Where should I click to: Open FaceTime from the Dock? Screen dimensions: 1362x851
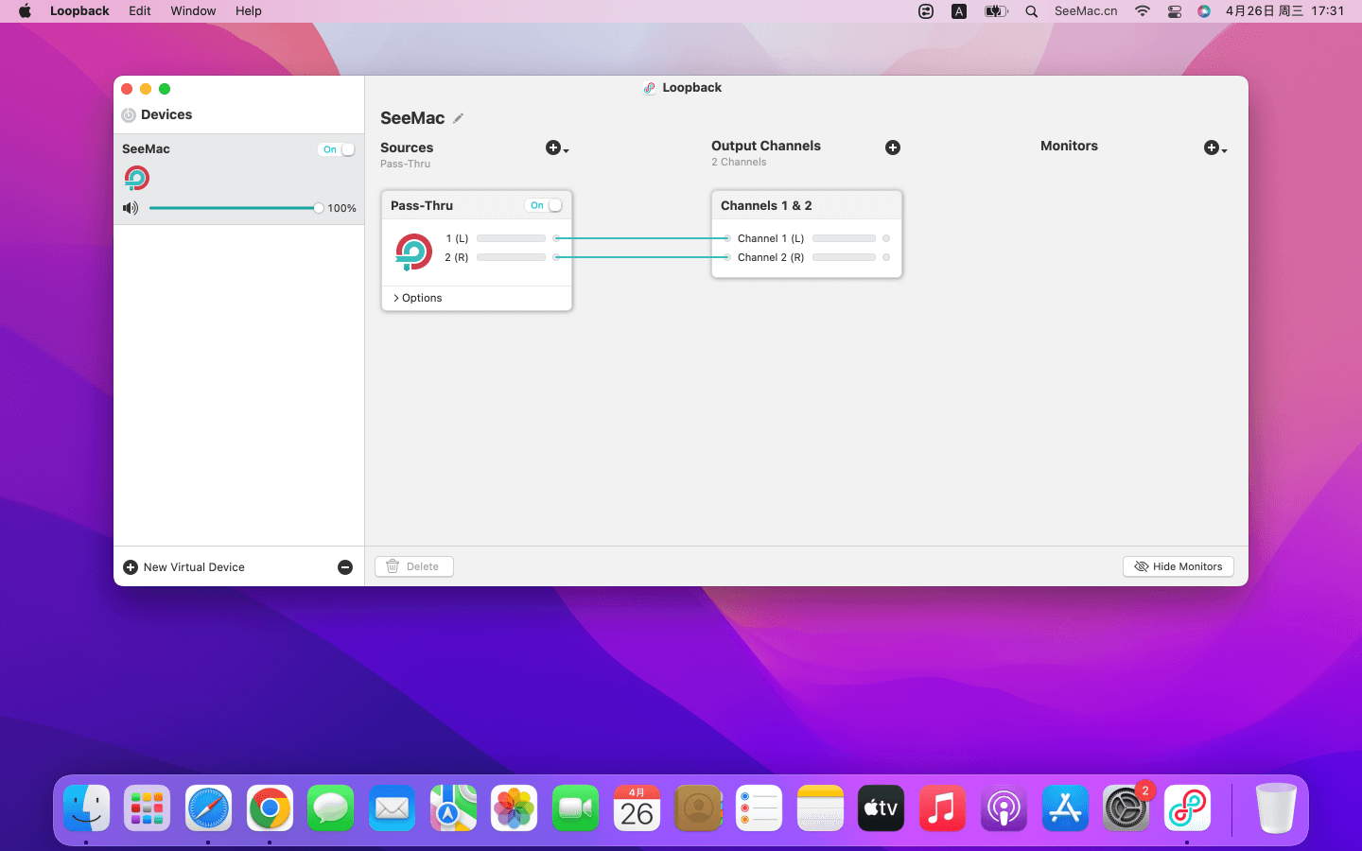pyautogui.click(x=575, y=808)
